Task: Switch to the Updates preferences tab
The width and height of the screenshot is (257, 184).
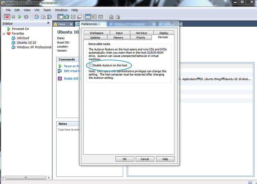Action: (x=95, y=38)
